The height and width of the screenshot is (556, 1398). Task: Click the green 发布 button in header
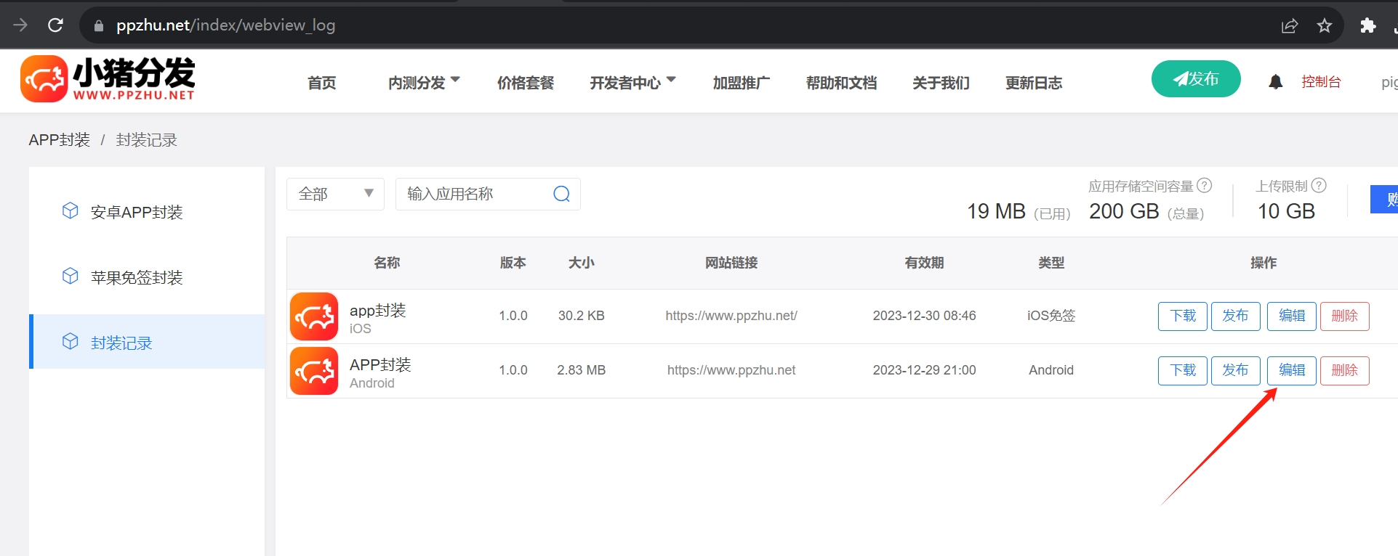[x=1195, y=79]
